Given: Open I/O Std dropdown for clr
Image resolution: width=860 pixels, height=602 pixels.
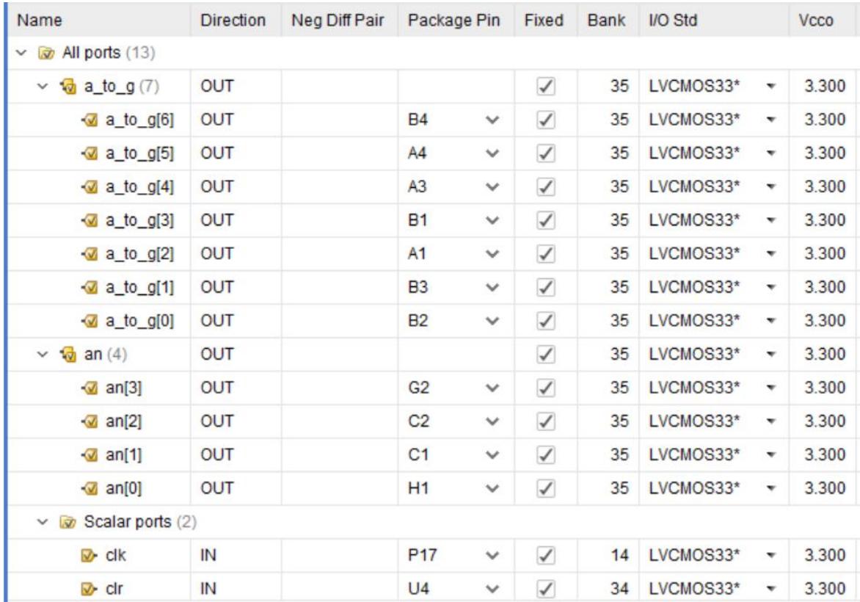Looking at the screenshot, I should (770, 589).
